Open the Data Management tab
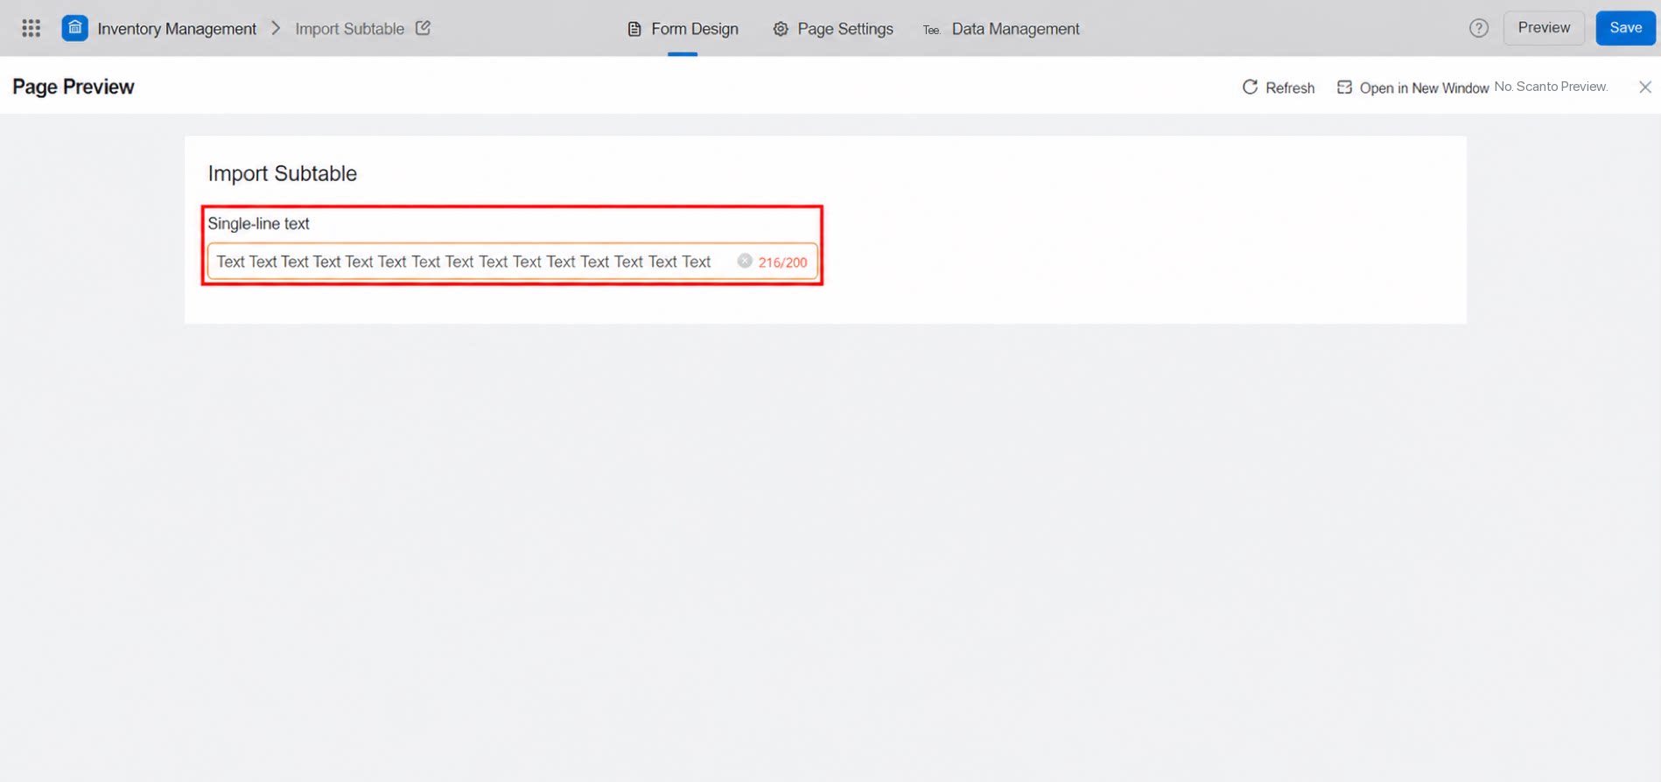The width and height of the screenshot is (1661, 782). click(1002, 29)
